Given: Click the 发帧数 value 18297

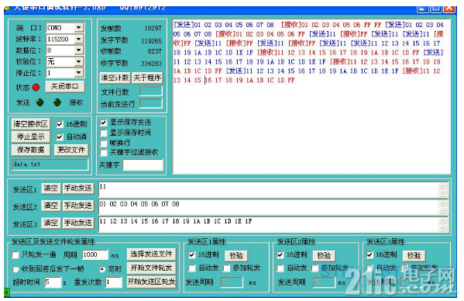Looking at the screenshot, I should coord(153,28).
